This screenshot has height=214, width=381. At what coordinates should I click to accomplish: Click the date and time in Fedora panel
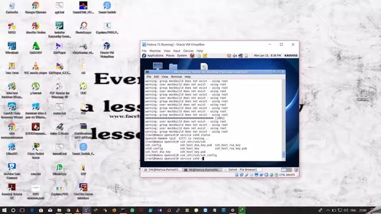tap(267, 55)
